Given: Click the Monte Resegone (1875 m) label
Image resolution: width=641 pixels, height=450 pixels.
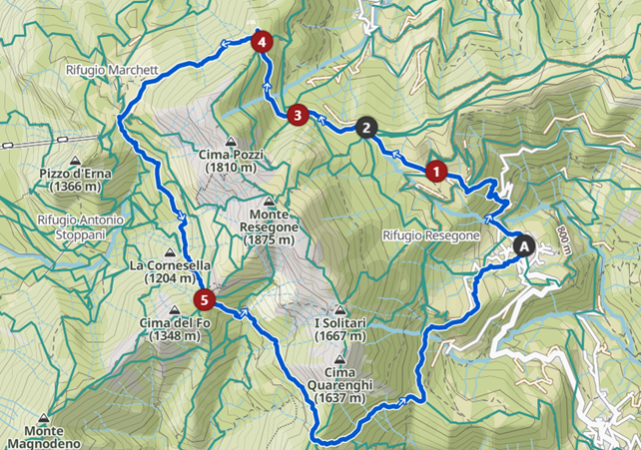Looking at the screenshot, I should (x=269, y=227).
